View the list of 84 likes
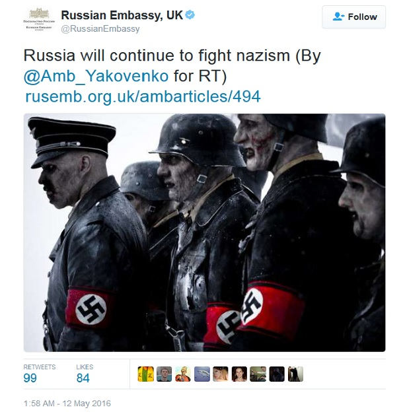Screen dimensions: 403x418 tap(85, 374)
